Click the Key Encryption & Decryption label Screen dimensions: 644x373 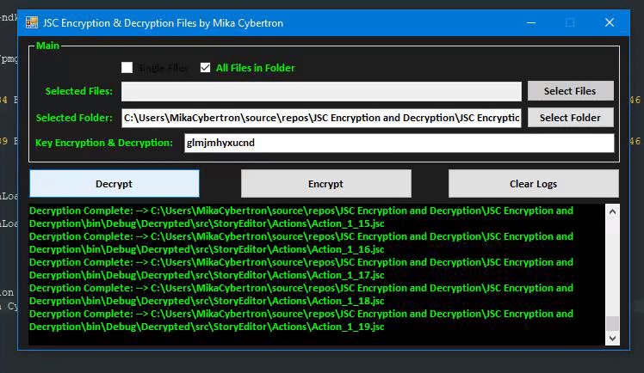pyautogui.click(x=104, y=143)
